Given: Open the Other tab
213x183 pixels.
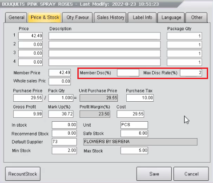Looking at the screenshot, I should point(197,17).
